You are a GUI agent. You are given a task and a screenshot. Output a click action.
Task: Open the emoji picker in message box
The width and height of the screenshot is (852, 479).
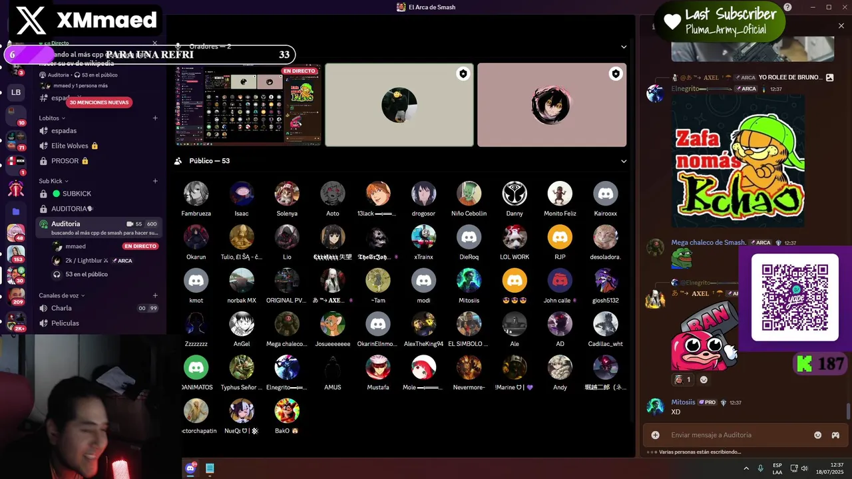818,435
